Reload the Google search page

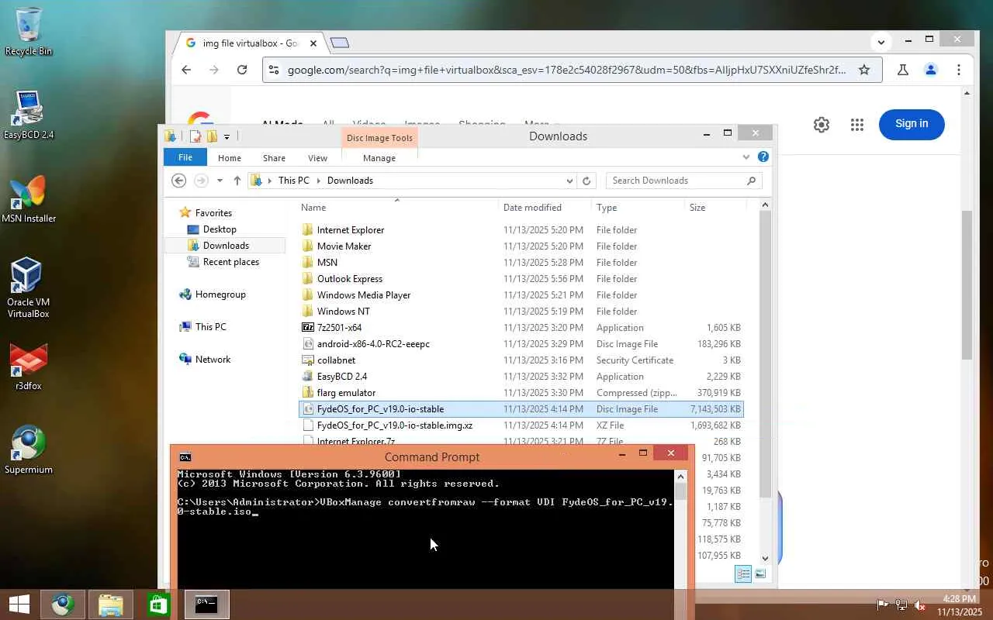click(x=242, y=70)
